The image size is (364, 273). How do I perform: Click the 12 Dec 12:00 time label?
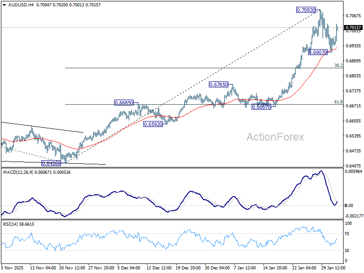point(159,268)
